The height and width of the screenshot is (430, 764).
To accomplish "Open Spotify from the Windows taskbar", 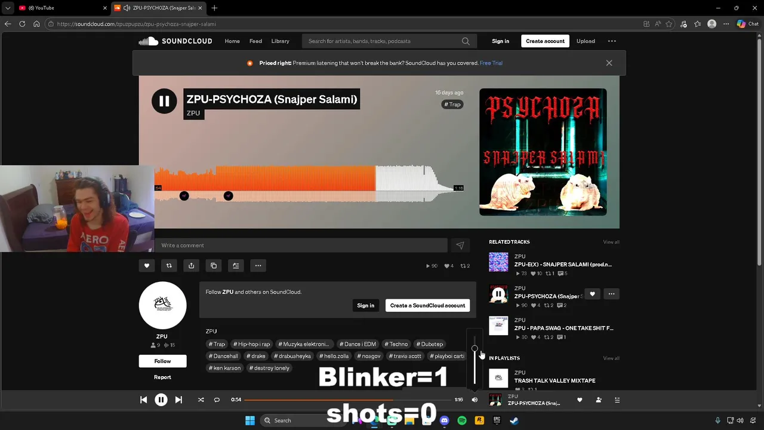I will click(x=461, y=420).
